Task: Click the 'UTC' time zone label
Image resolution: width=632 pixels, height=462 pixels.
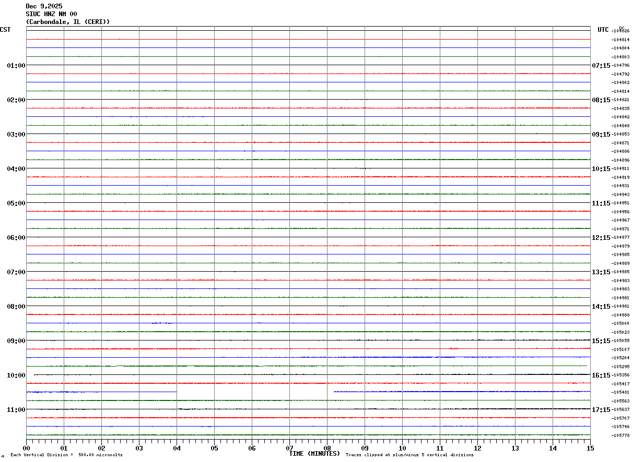Action: pos(603,30)
